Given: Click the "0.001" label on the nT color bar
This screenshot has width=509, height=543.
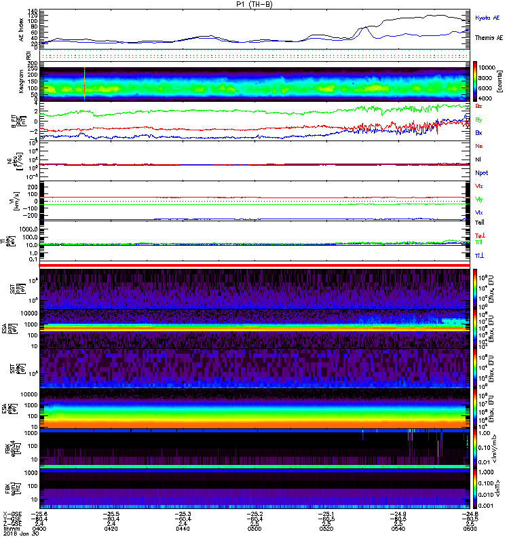Looking at the screenshot, I should pyautogui.click(x=487, y=506).
